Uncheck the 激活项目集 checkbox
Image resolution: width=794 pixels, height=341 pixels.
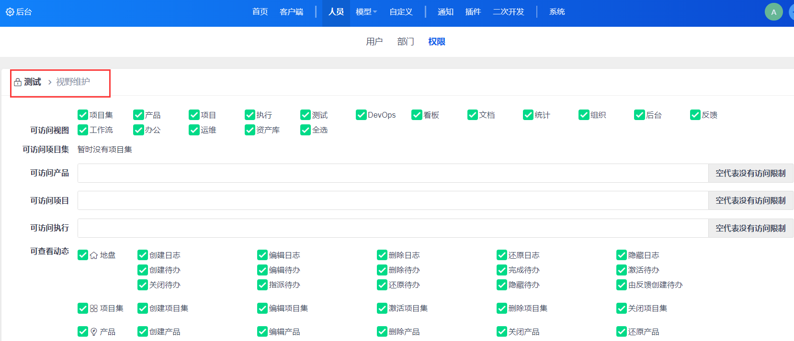point(382,308)
